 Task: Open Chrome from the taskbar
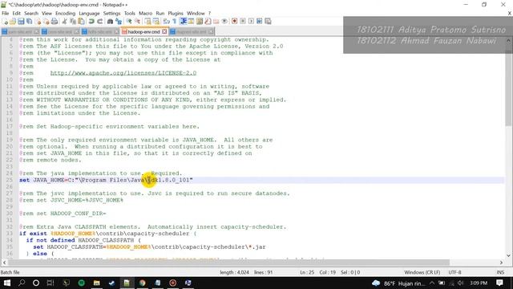143,283
